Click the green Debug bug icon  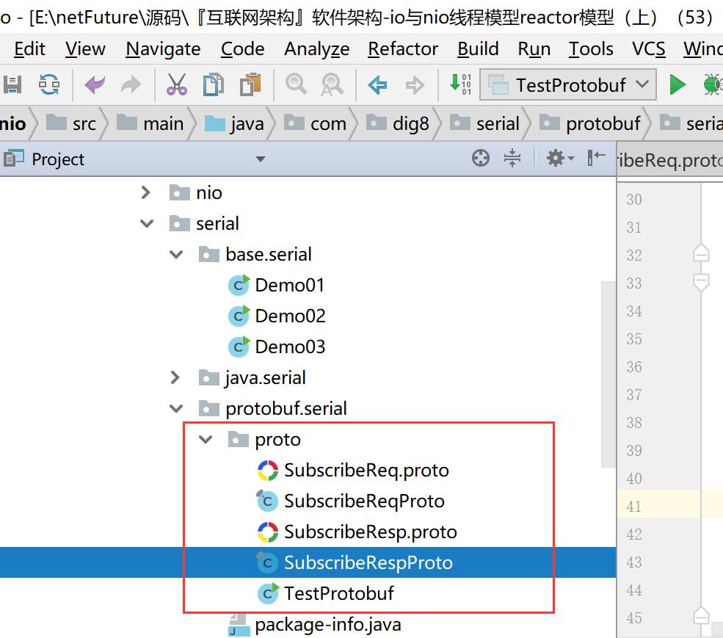click(x=713, y=85)
